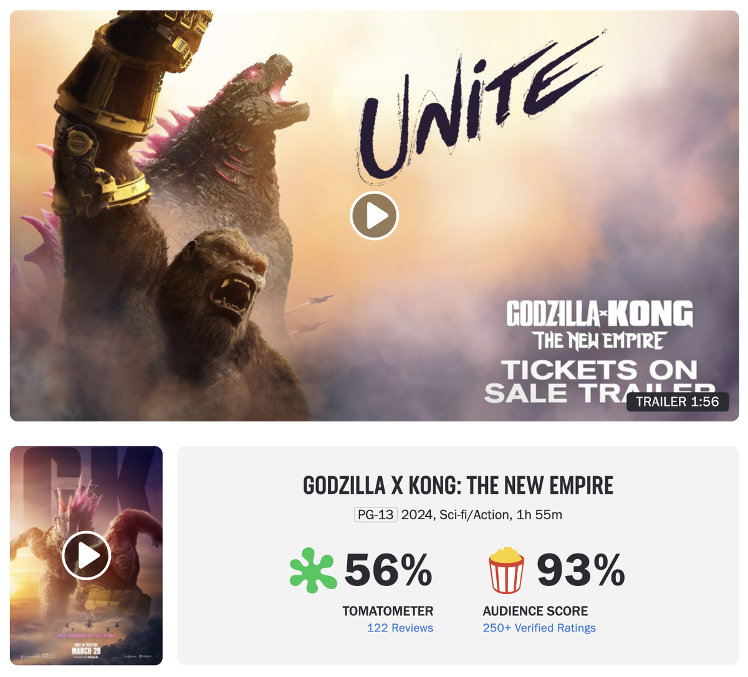Image resolution: width=748 pixels, height=677 pixels.
Task: Click the play button on the movie poster
Action: (86, 555)
